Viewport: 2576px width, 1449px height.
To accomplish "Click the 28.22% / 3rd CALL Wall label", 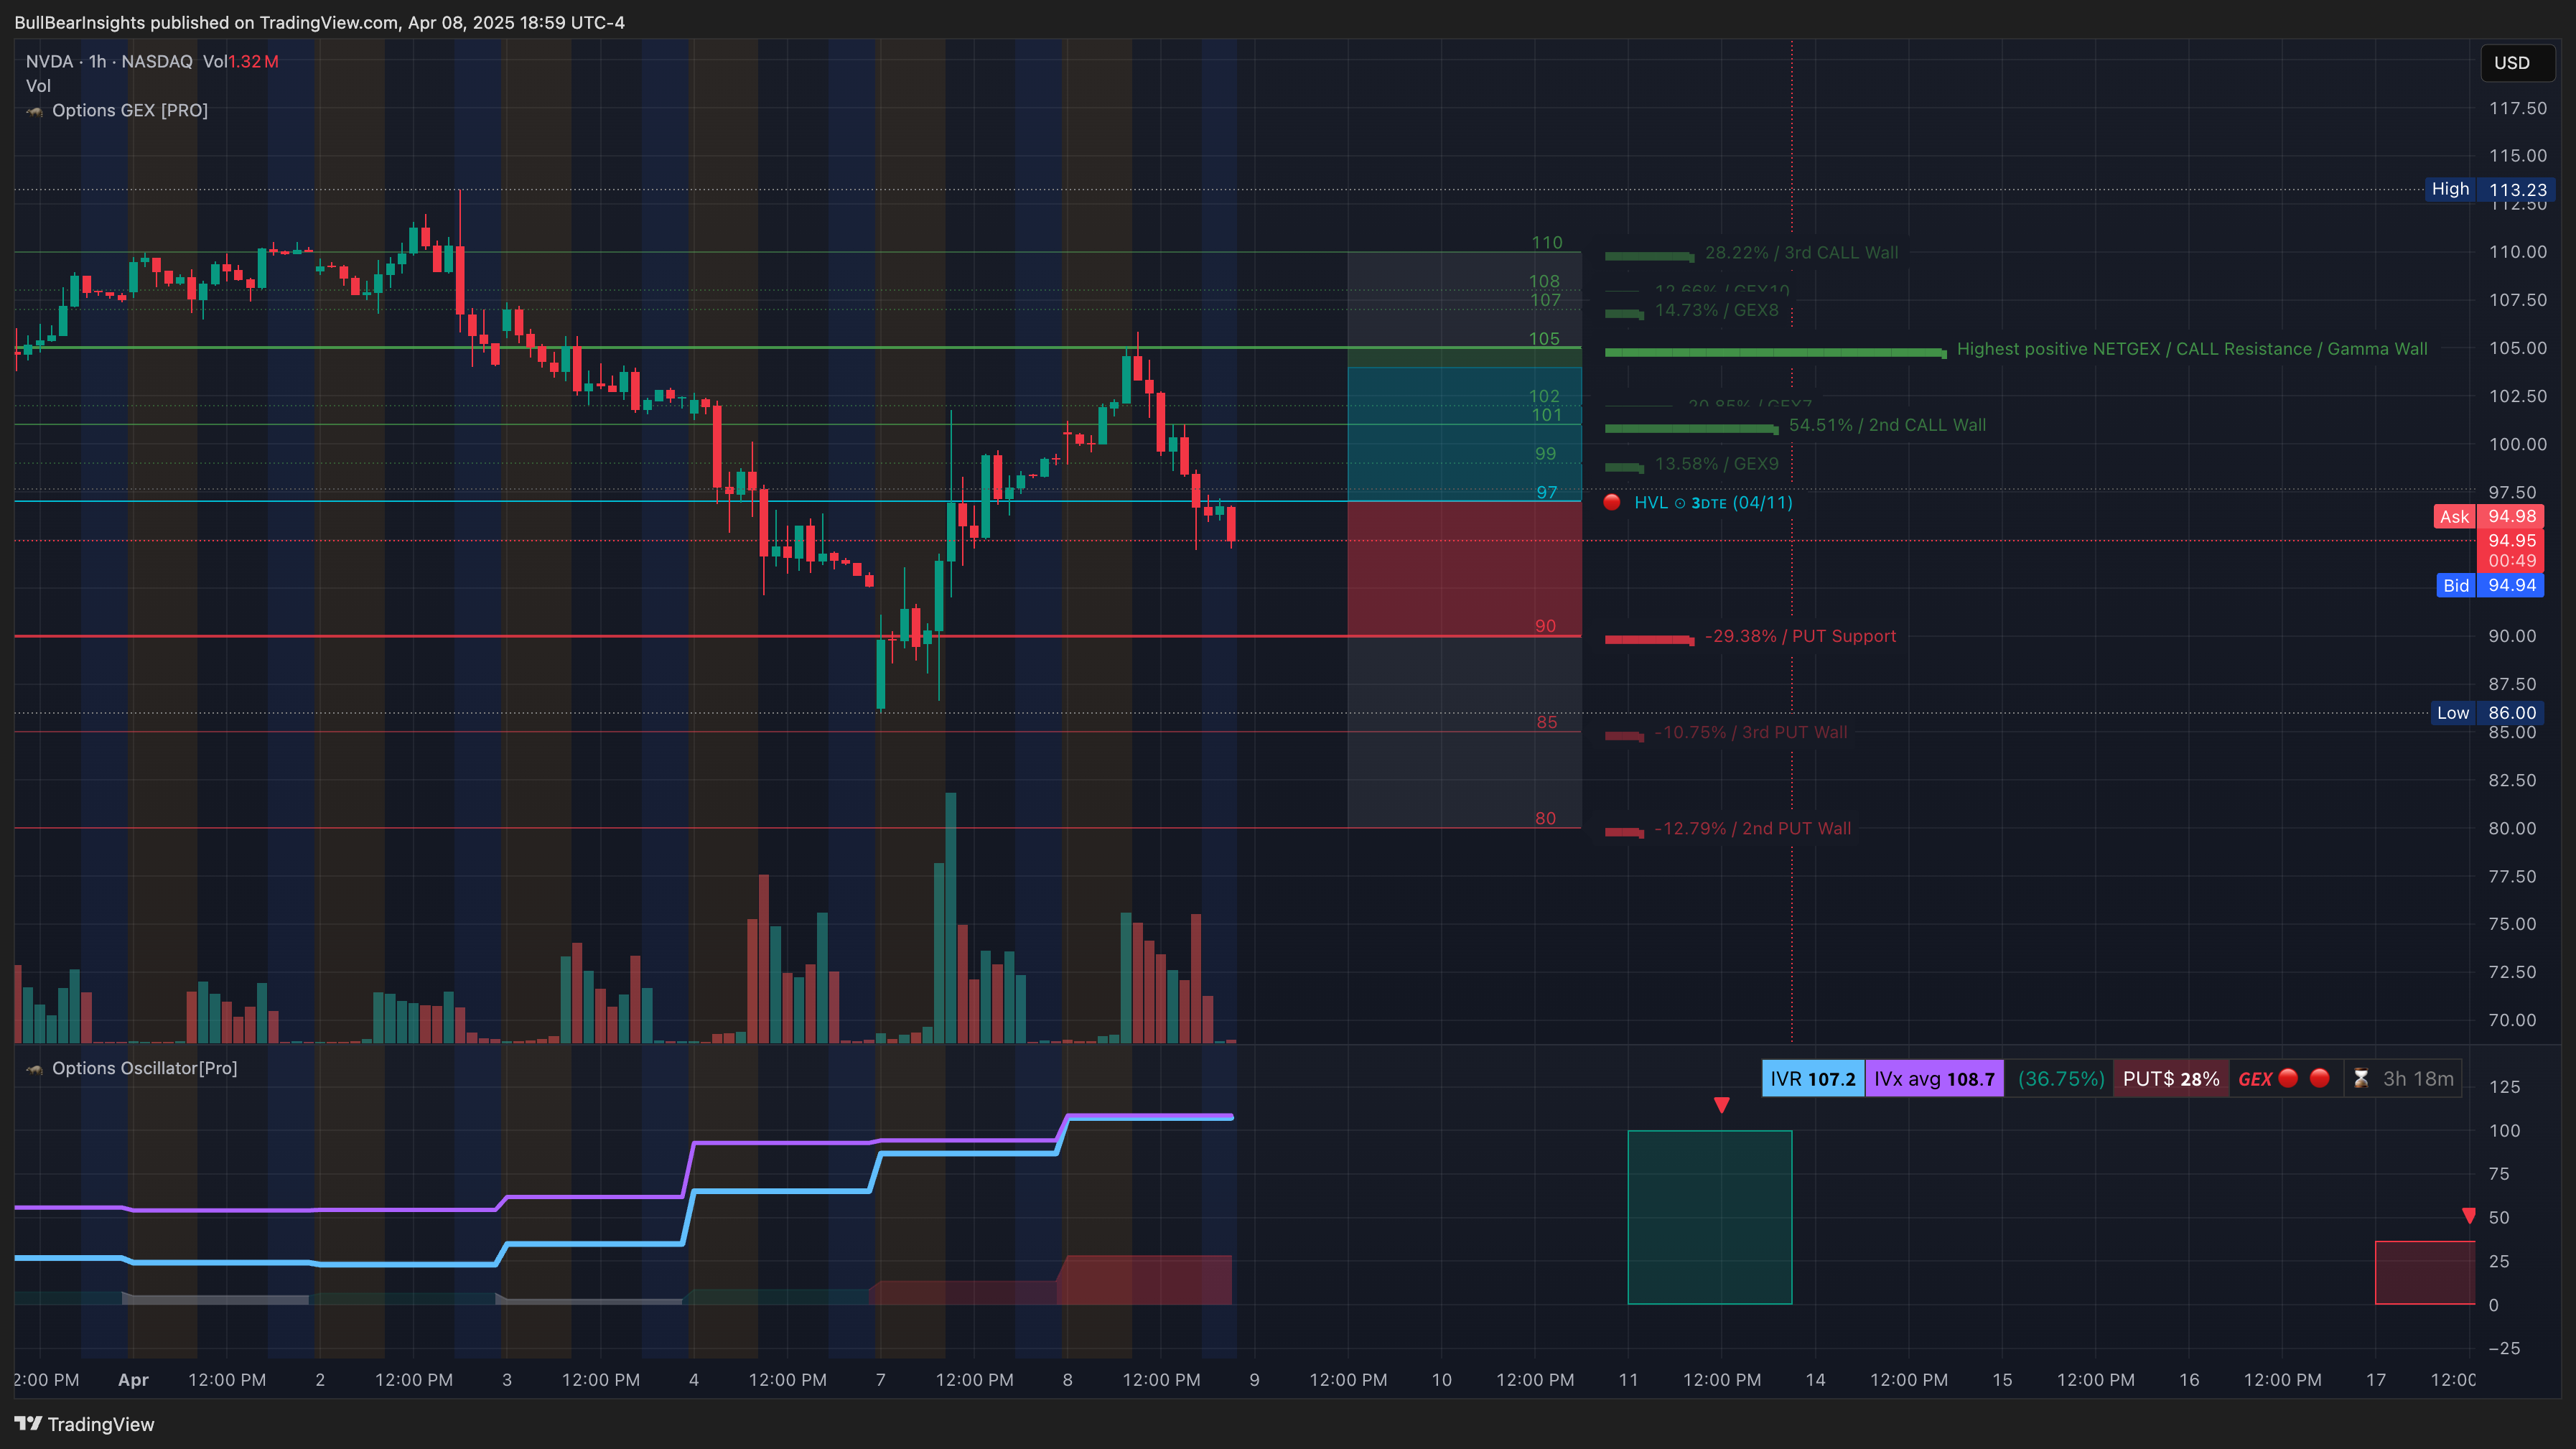I will tap(1801, 253).
